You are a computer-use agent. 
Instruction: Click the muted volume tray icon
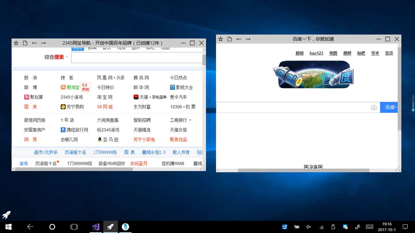pyautogui.click(x=309, y=227)
